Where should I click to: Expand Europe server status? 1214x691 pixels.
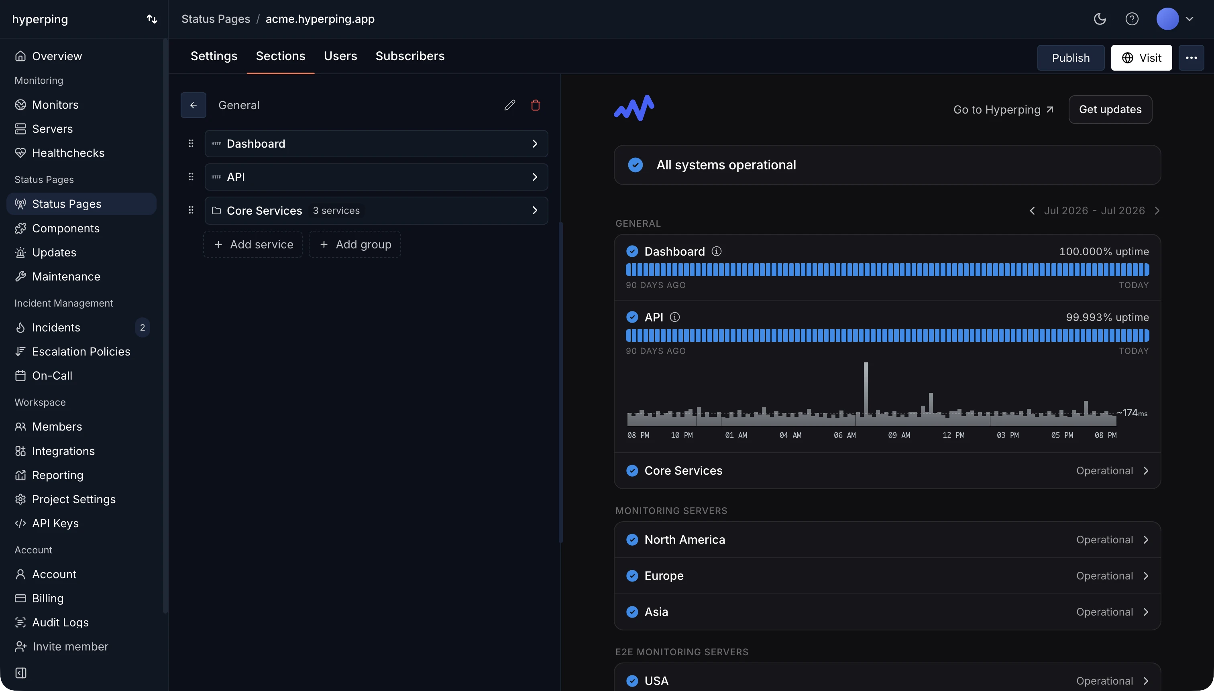point(887,576)
